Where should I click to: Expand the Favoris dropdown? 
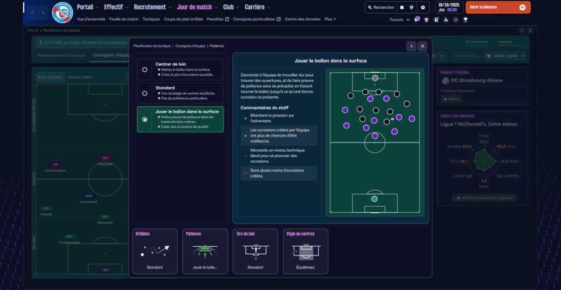pos(399,19)
